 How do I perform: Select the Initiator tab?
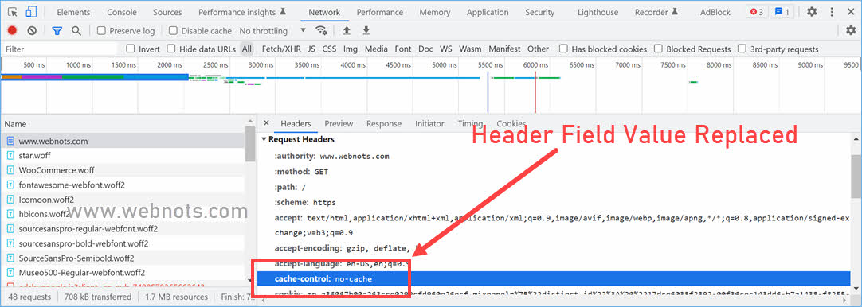429,123
